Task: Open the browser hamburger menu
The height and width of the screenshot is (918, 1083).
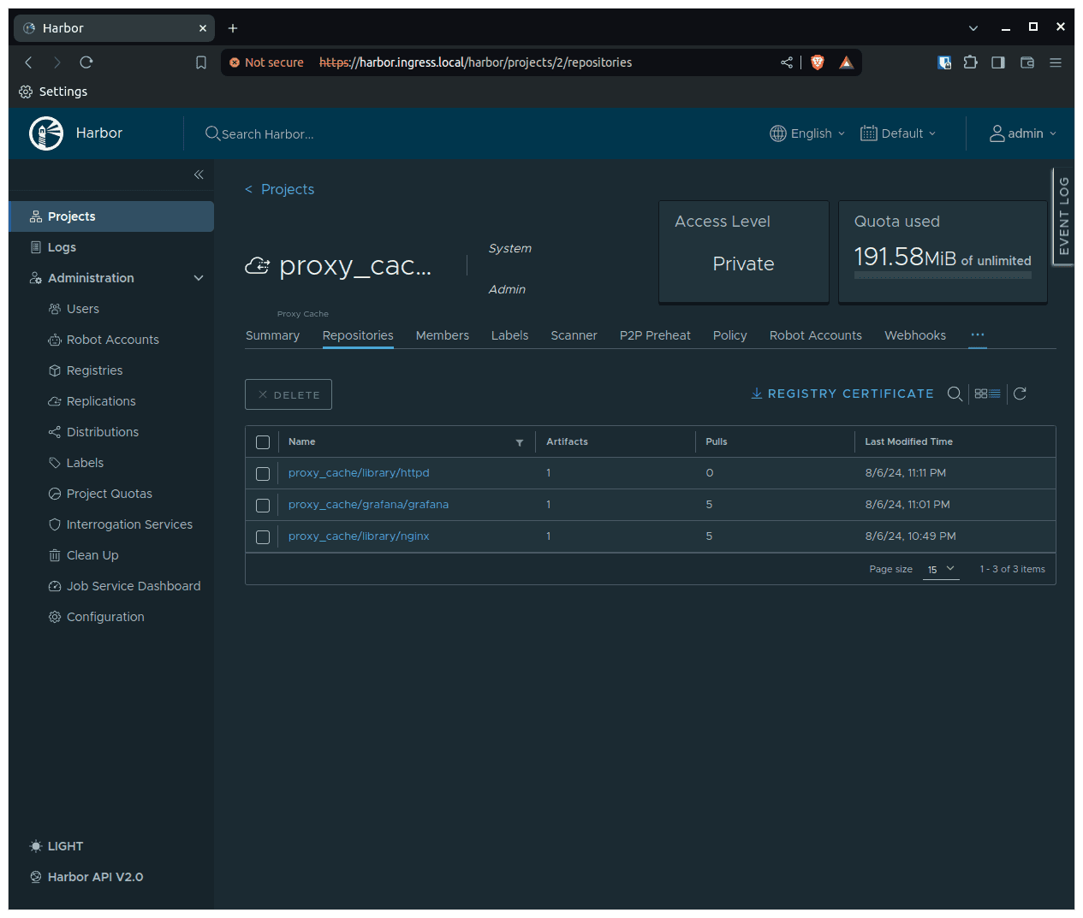Action: click(x=1056, y=62)
